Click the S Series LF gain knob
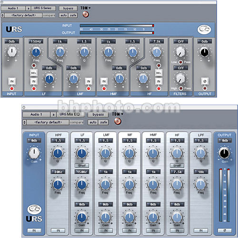The image size is (238, 238). pos(50,79)
